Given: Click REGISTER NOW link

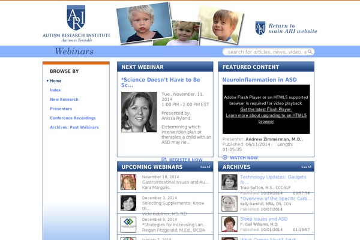Looking at the screenshot, I should pos(186,160).
